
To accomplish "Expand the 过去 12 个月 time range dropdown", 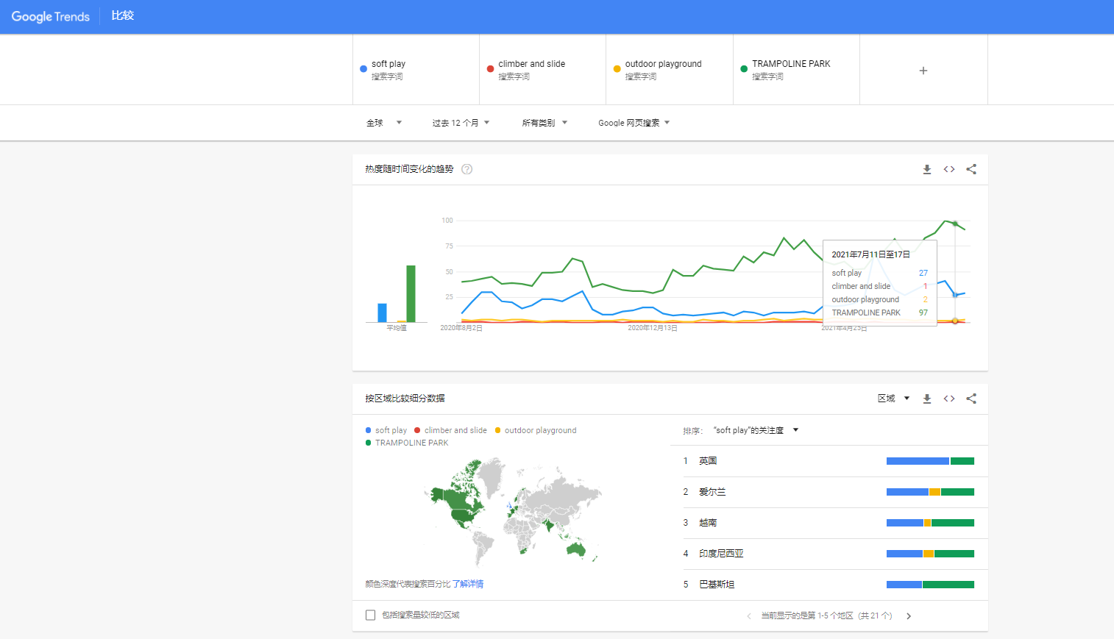I will 461,123.
